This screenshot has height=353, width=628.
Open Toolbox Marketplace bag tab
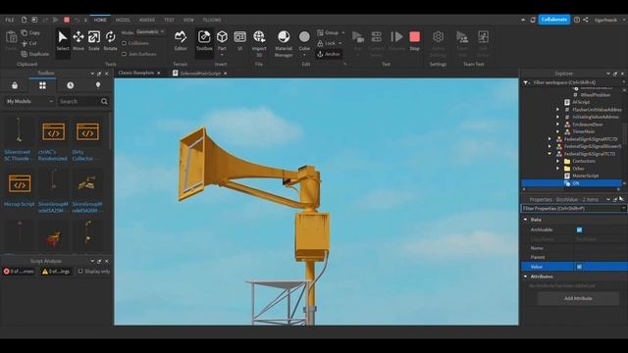pos(15,85)
